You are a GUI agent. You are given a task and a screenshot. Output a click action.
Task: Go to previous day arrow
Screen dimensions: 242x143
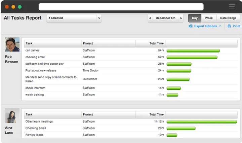click(150, 18)
